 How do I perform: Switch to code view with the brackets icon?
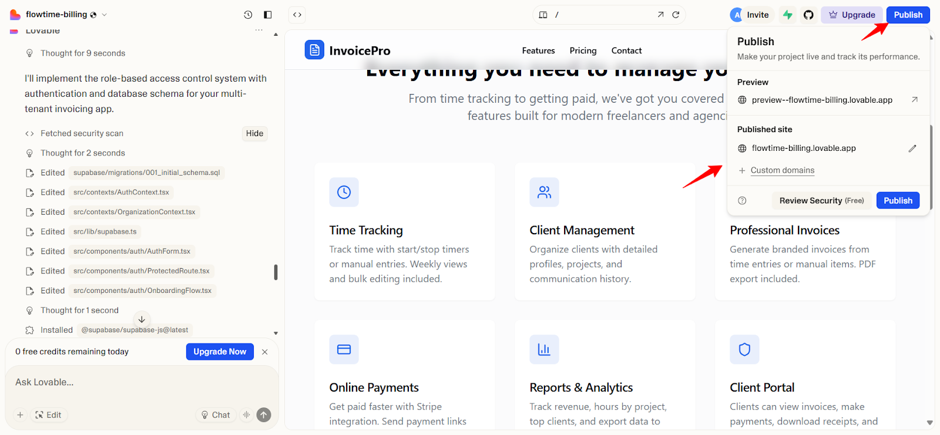tap(297, 15)
